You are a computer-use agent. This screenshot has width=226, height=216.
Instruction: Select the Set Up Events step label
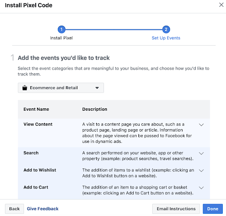pos(166,38)
